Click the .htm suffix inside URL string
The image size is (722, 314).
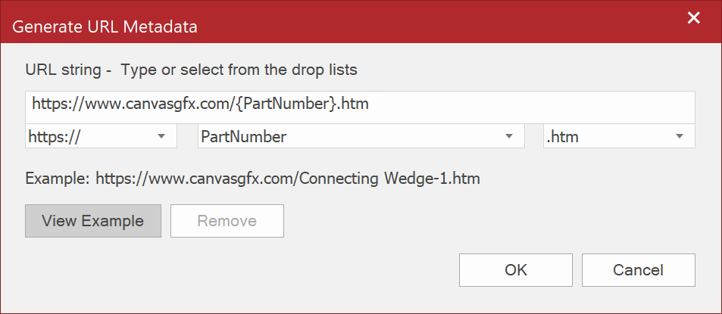click(354, 104)
